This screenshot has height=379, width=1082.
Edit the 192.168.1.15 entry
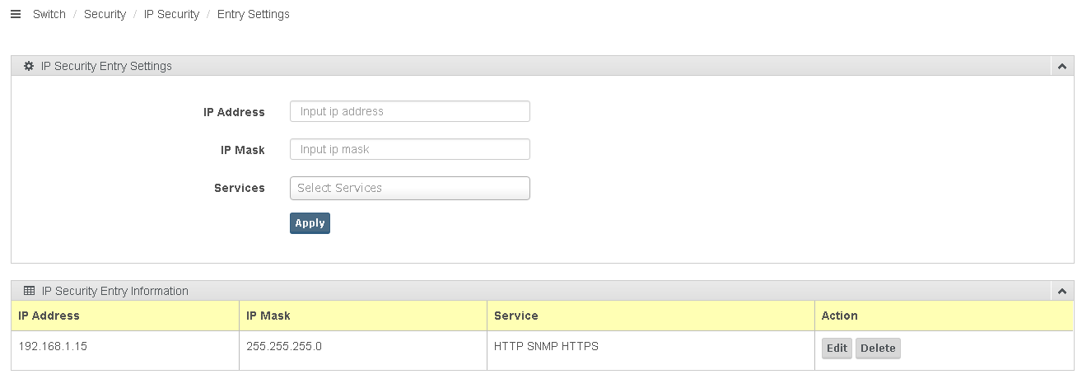(x=837, y=349)
